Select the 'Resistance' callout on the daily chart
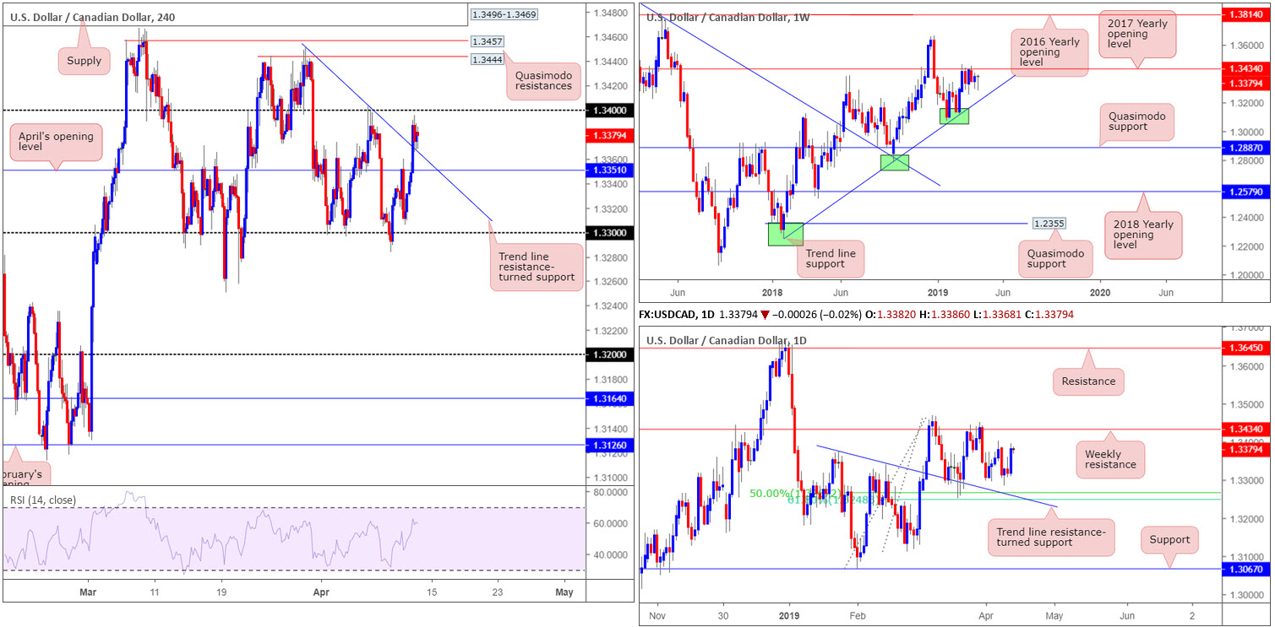The image size is (1275, 627). pyautogui.click(x=1088, y=381)
